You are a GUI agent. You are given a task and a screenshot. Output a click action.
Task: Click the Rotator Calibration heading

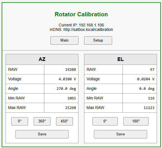pos(81,14)
